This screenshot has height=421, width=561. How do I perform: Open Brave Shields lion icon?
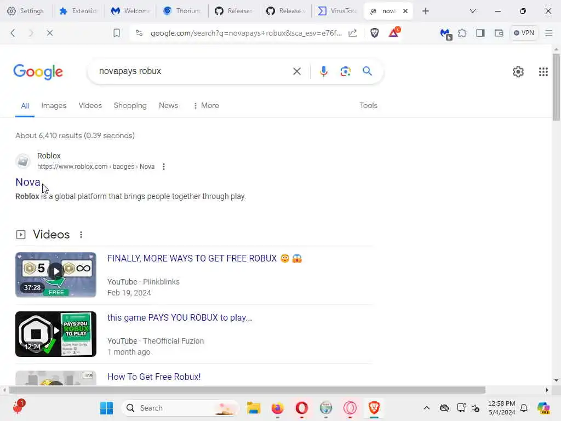click(x=374, y=33)
